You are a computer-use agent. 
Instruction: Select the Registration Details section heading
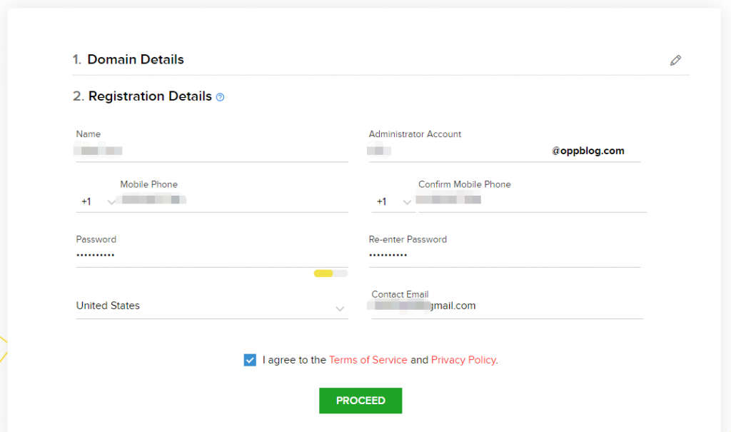[x=150, y=96]
